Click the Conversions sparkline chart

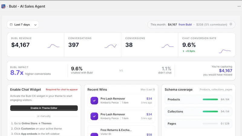[168, 46]
